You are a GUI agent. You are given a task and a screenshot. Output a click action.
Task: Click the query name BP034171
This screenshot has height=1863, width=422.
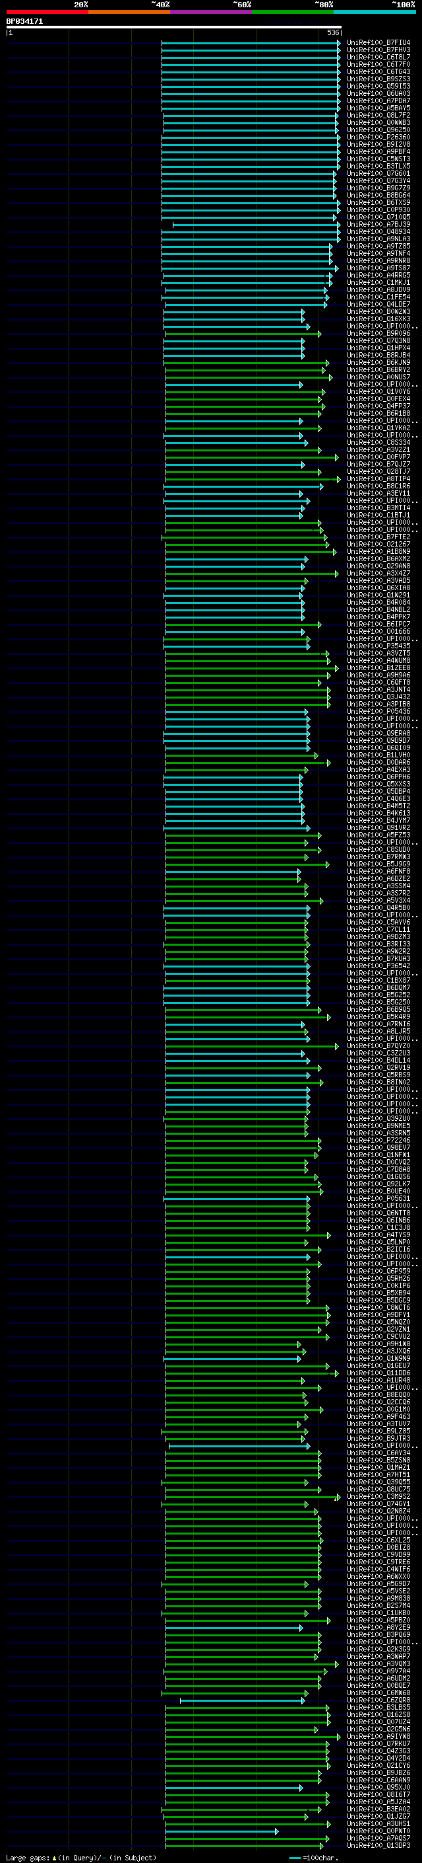(24, 22)
